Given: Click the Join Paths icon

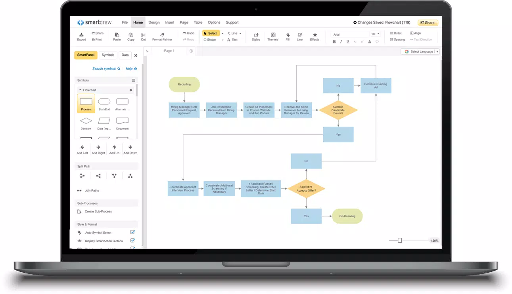Looking at the screenshot, I should pos(79,191).
